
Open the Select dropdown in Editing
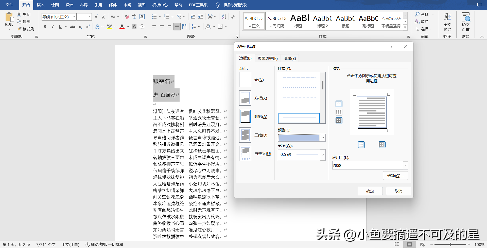423,29
